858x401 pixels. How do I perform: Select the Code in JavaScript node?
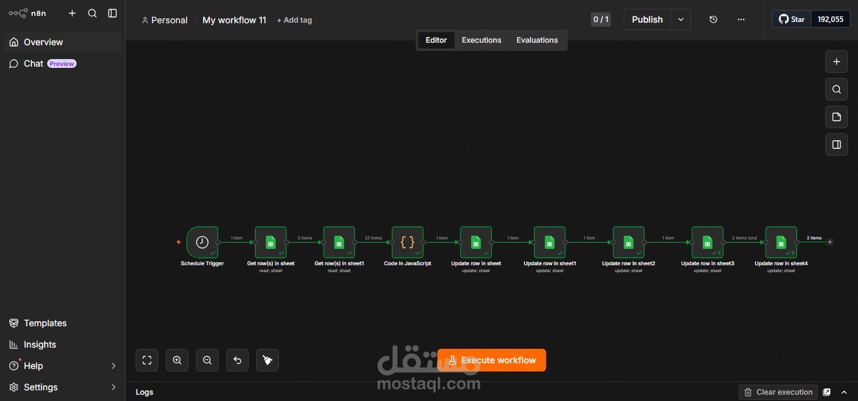tap(408, 242)
